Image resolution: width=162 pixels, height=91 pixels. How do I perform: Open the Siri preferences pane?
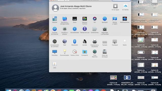click(x=95, y=19)
